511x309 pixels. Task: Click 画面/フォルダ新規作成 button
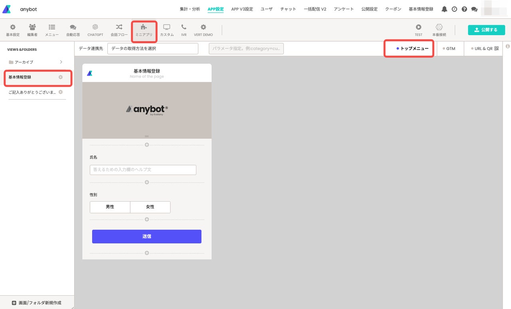coord(37,303)
